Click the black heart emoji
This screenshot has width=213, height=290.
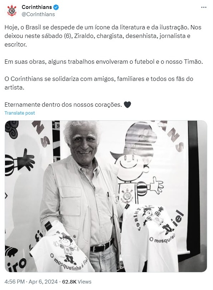click(127, 105)
